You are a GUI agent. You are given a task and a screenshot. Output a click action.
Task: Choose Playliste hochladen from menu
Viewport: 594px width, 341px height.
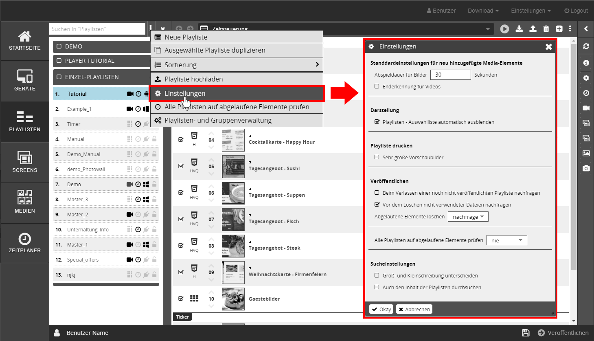click(x=237, y=79)
